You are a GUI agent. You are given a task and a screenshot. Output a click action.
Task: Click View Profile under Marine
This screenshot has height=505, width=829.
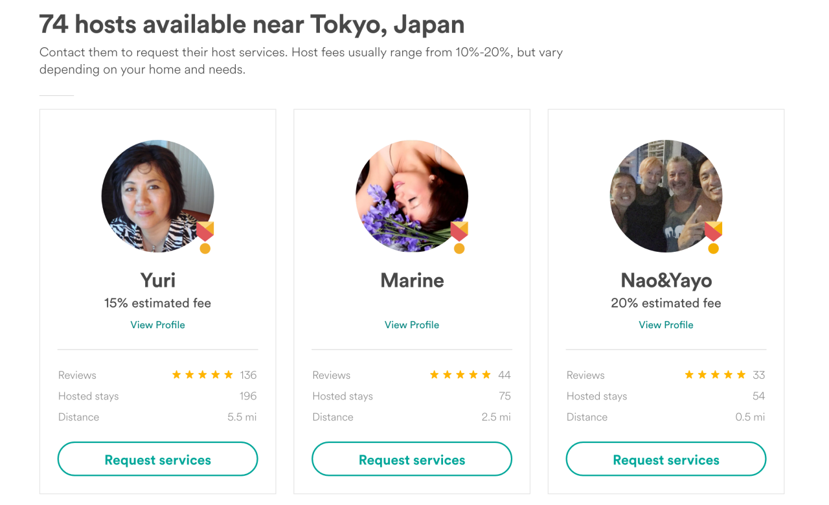click(412, 324)
